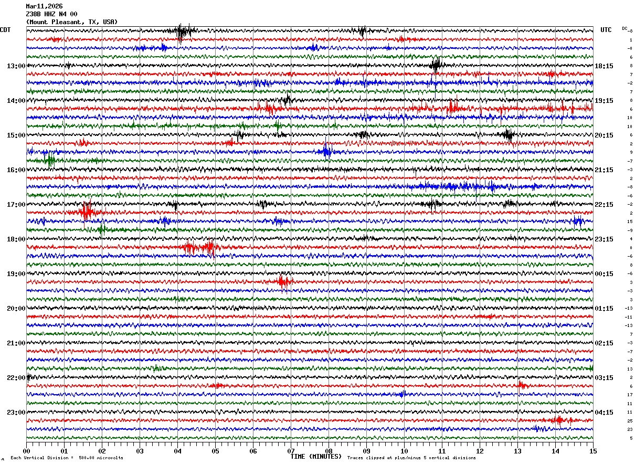Click the 18:15 UTC time label

[604, 66]
